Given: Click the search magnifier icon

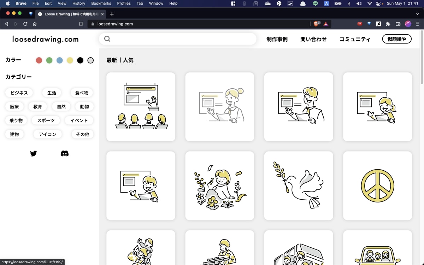Looking at the screenshot, I should pos(107,39).
